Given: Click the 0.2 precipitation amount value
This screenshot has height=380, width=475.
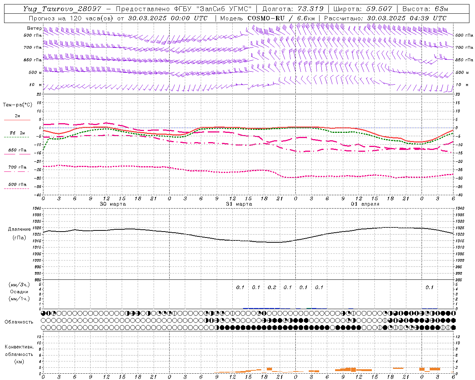Looking at the screenshot, I should click(x=272, y=287).
